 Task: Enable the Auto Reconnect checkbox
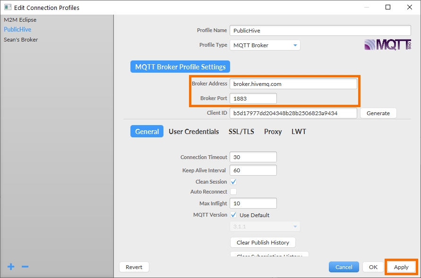pos(233,192)
